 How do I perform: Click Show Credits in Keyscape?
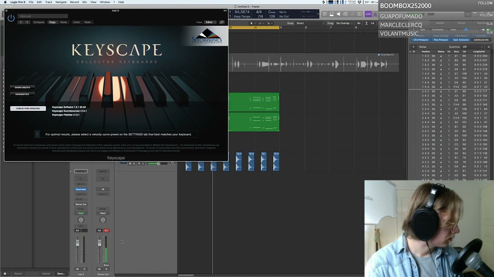[x=22, y=88]
